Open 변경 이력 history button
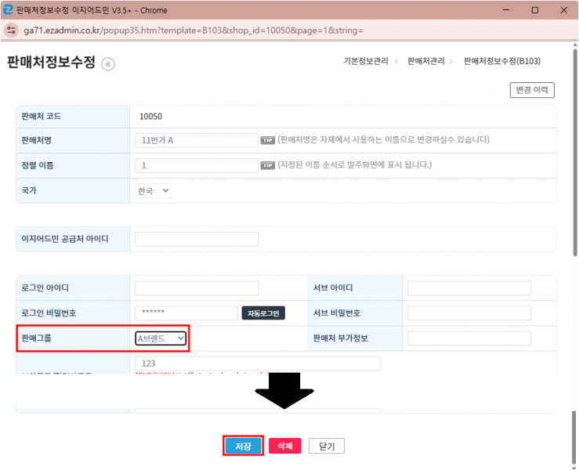579x470 pixels. click(x=532, y=90)
